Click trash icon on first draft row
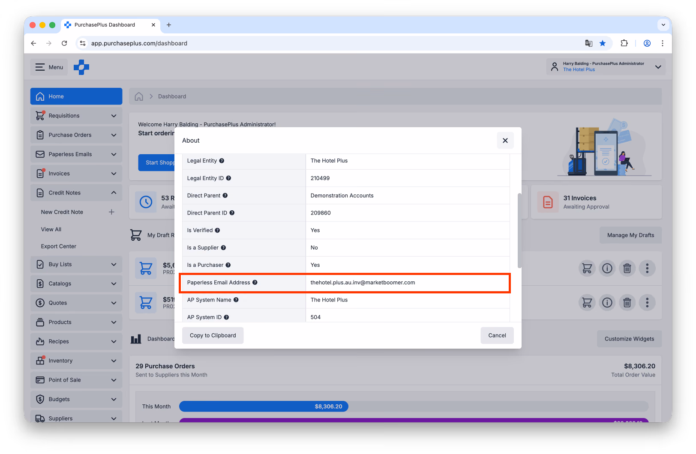The width and height of the screenshot is (696, 454). [627, 269]
